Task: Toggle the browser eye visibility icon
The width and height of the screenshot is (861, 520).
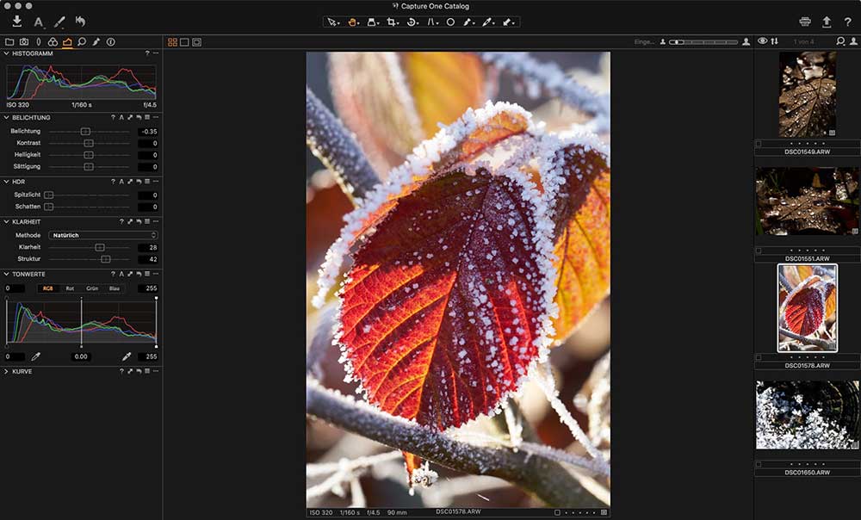Action: coord(762,41)
